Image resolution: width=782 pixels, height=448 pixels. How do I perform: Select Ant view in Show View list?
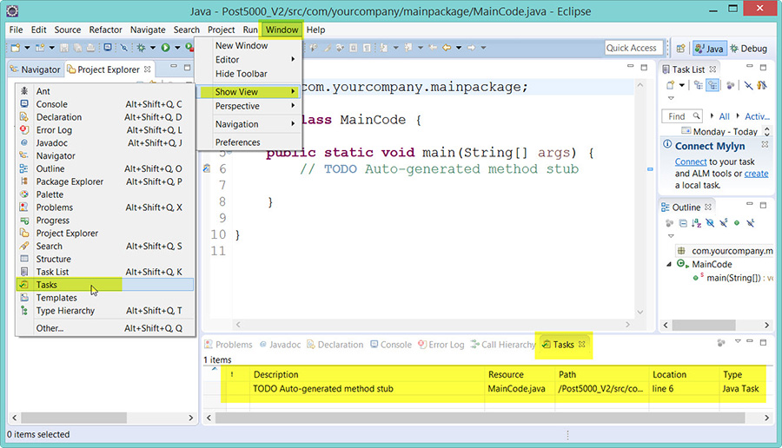coord(105,91)
